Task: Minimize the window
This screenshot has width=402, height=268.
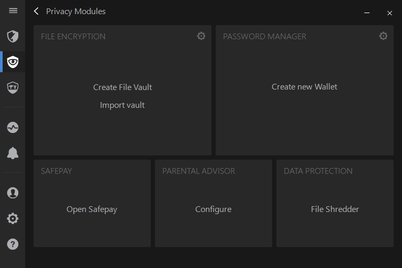Action: (x=367, y=13)
